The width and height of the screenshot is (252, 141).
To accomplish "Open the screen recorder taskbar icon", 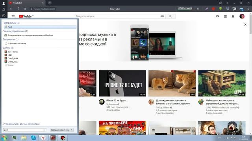I will [x=63, y=138].
